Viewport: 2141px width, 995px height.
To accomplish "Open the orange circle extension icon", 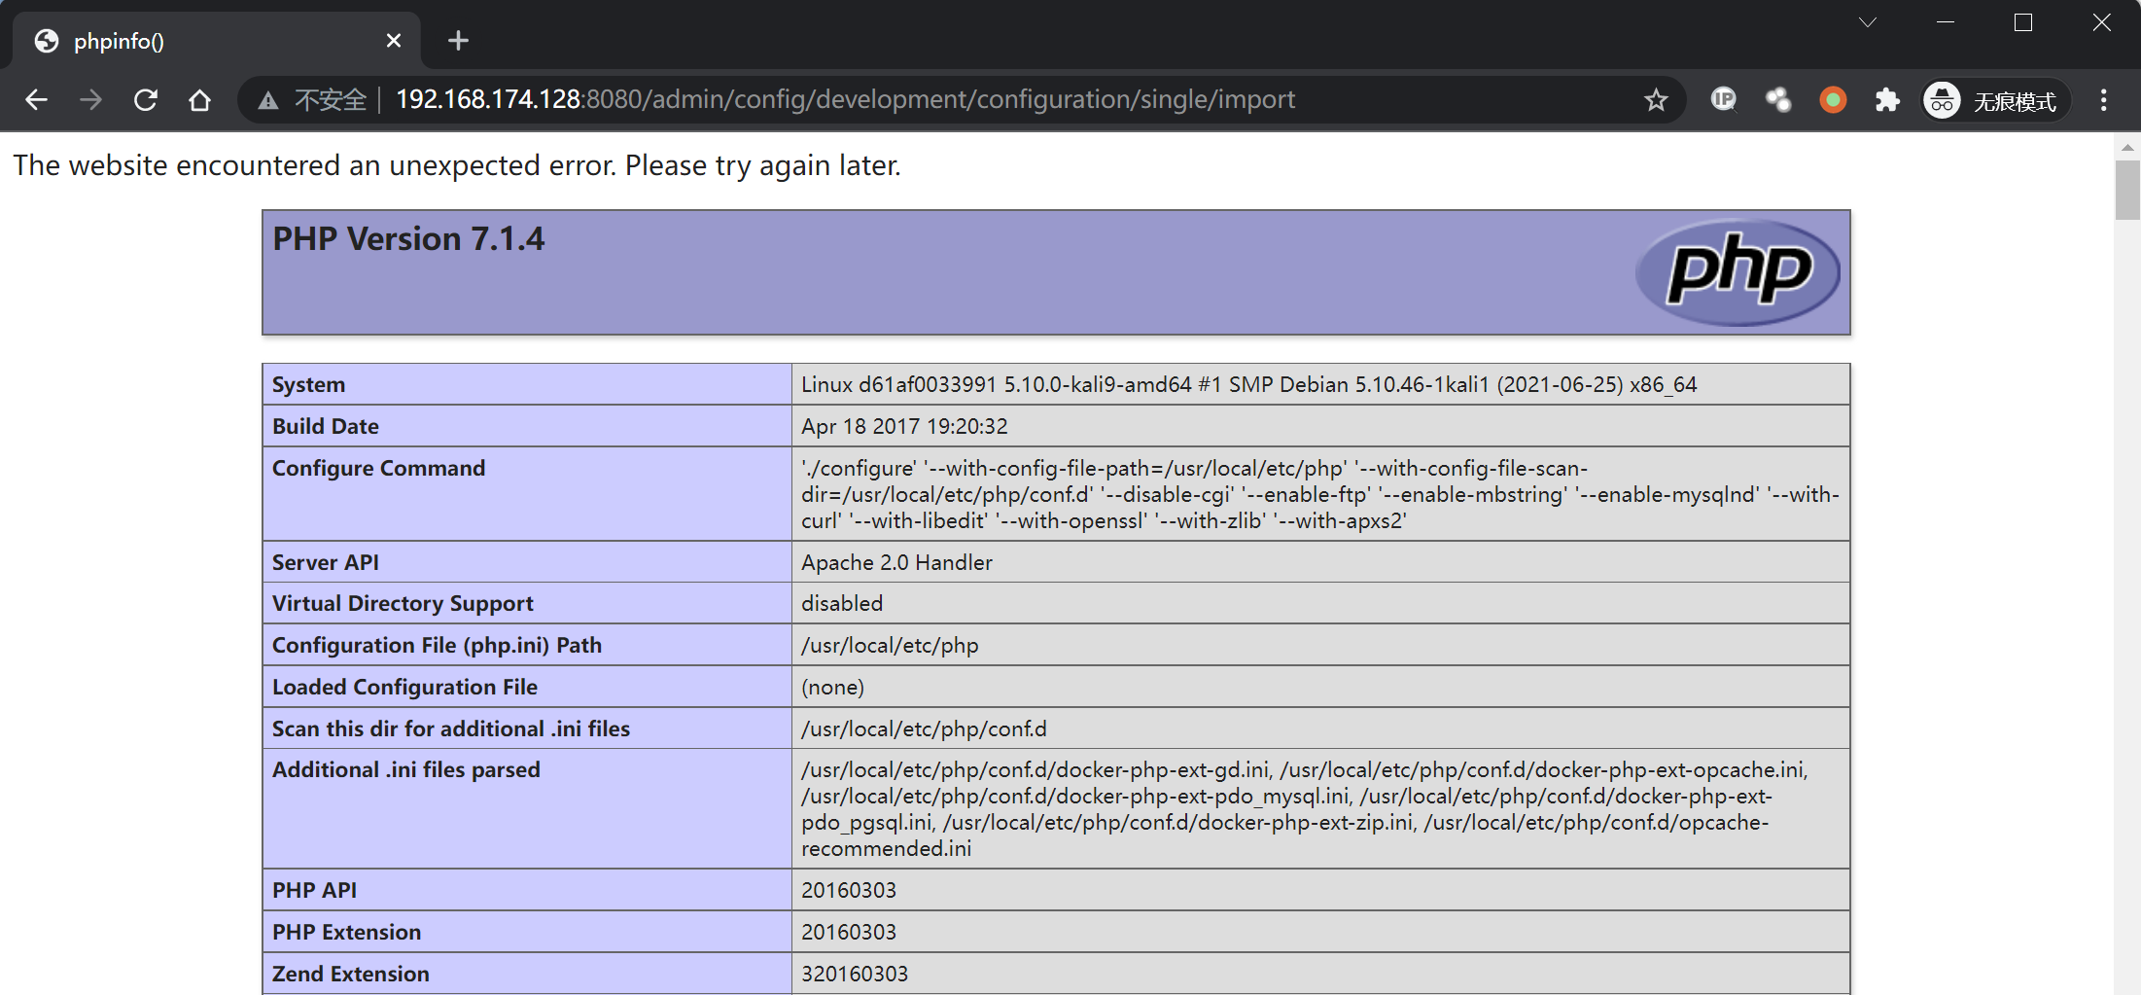I will pyautogui.click(x=1833, y=99).
